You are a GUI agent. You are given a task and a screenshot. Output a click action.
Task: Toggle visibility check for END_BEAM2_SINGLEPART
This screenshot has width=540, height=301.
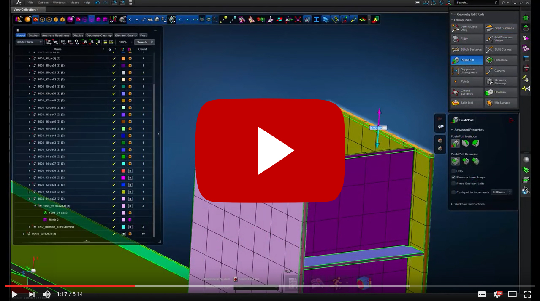[114, 227]
